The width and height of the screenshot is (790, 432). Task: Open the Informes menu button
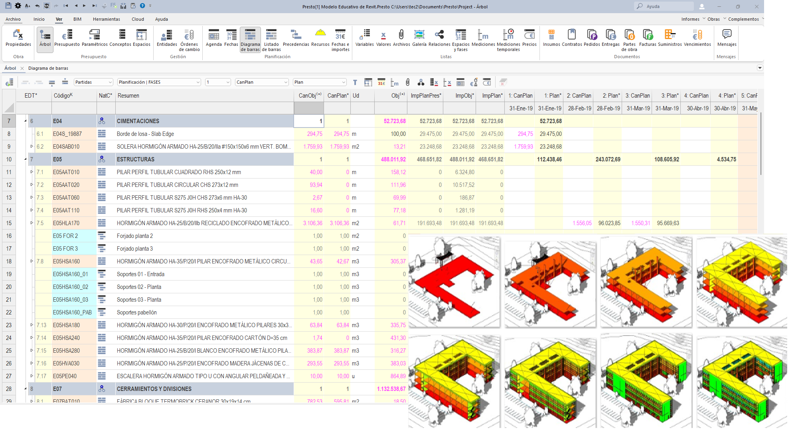click(690, 19)
